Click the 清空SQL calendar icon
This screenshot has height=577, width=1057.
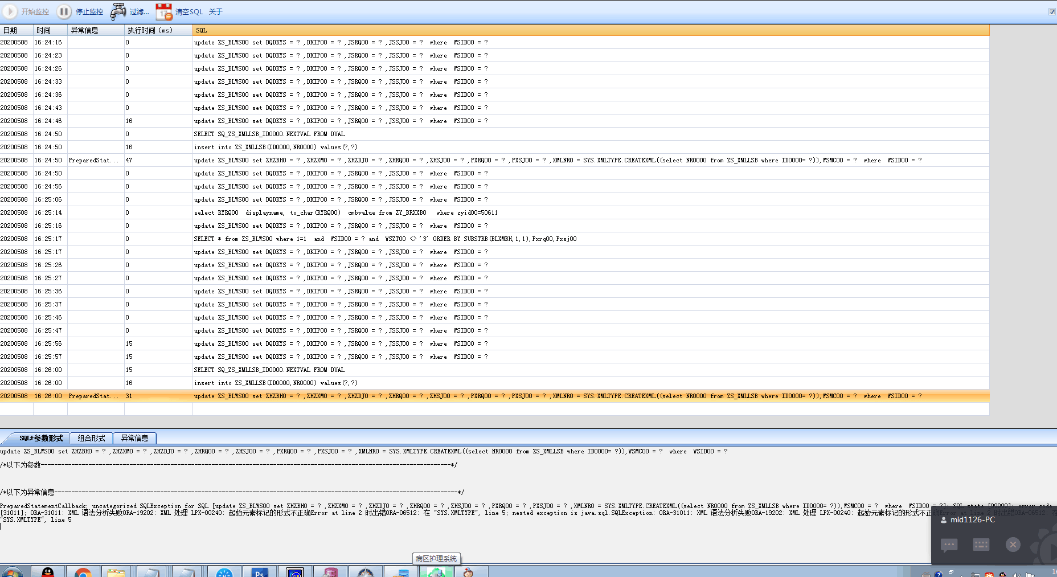tap(164, 11)
